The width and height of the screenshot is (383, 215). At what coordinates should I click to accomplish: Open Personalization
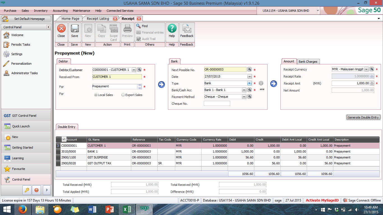pos(21,64)
